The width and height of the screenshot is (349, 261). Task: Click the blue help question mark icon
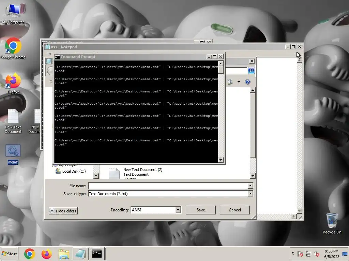coord(247,82)
